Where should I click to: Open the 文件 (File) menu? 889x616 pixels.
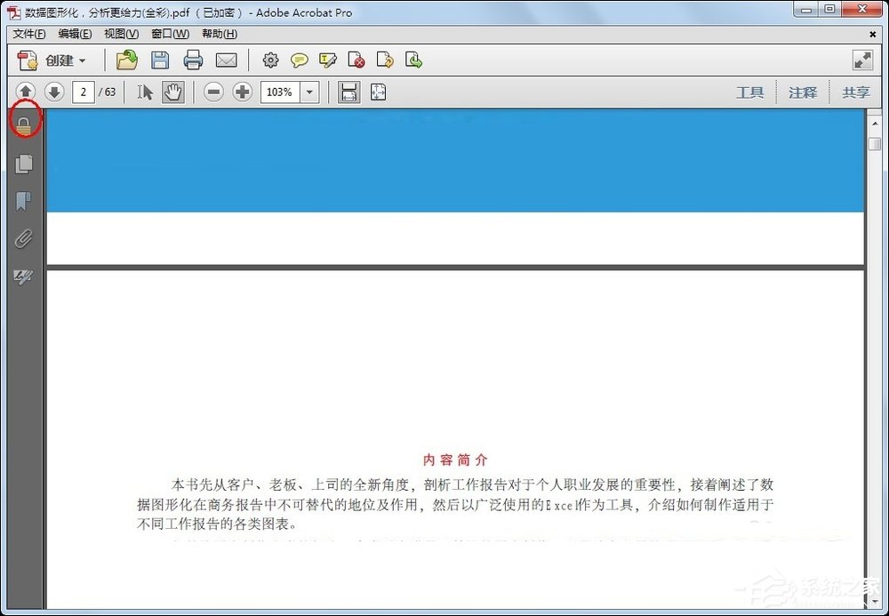click(x=28, y=33)
